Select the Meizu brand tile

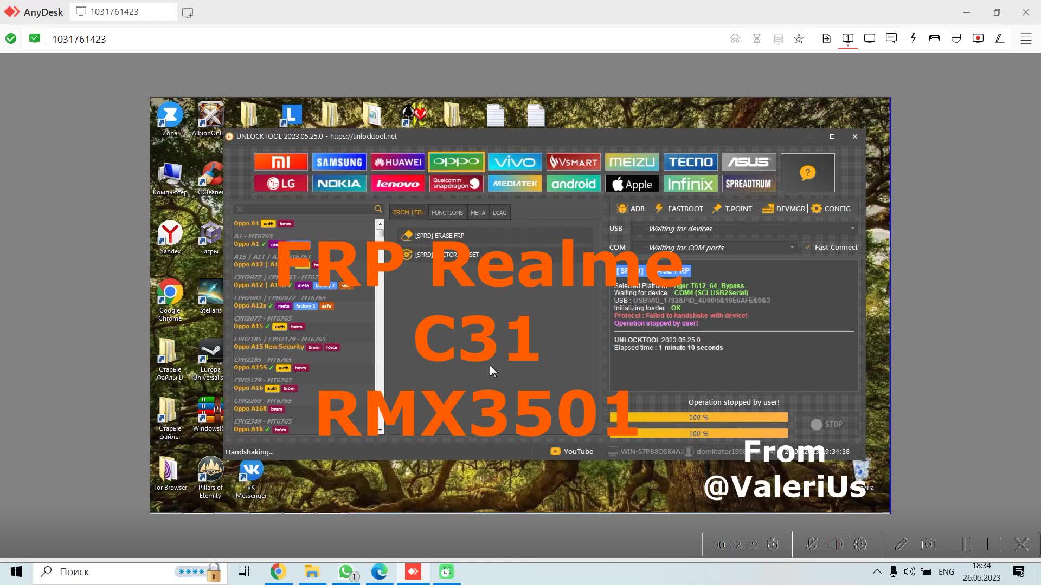coord(632,162)
